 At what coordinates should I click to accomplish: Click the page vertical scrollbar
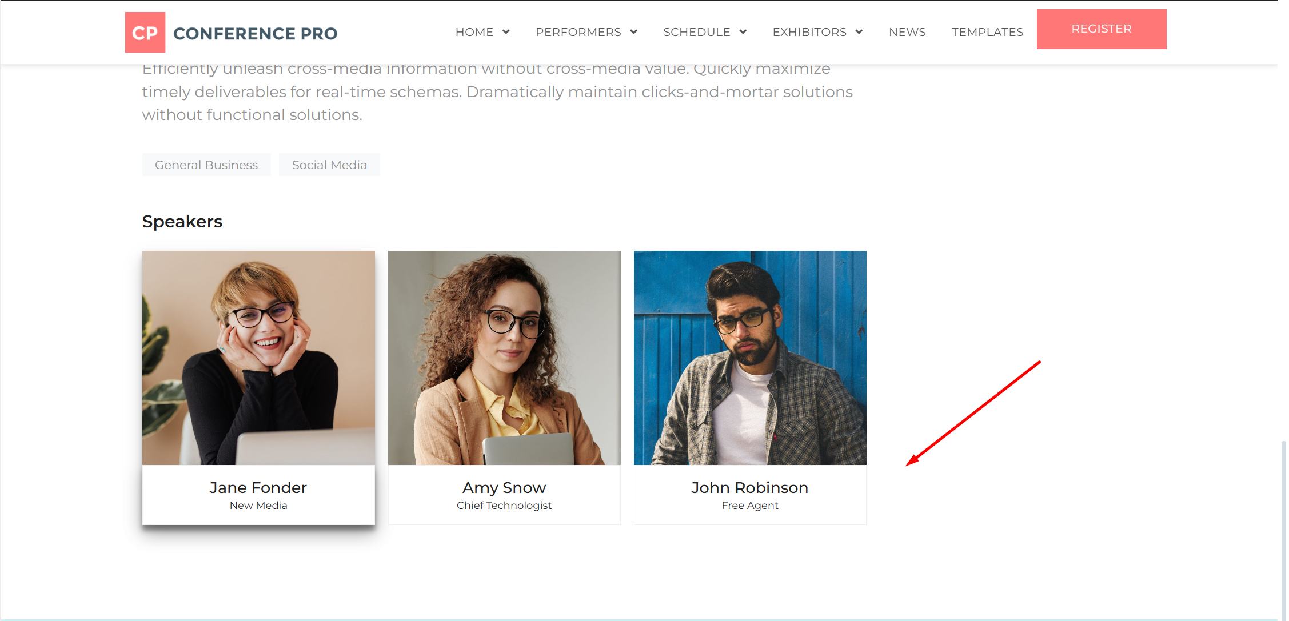[1283, 530]
